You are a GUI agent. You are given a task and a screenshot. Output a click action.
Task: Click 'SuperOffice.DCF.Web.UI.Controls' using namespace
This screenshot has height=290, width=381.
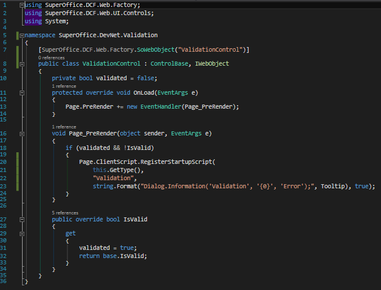click(x=98, y=13)
